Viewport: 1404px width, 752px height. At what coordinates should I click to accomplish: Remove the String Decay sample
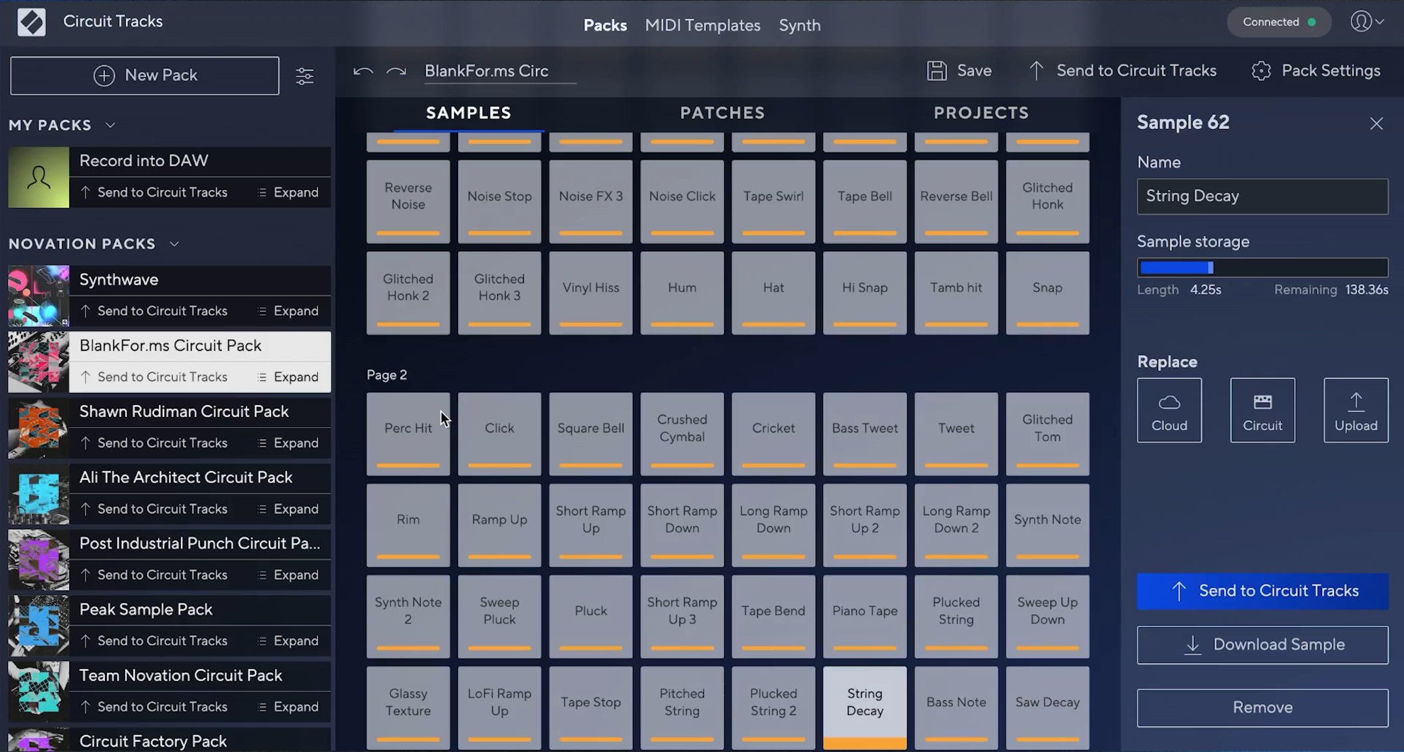pos(1262,707)
